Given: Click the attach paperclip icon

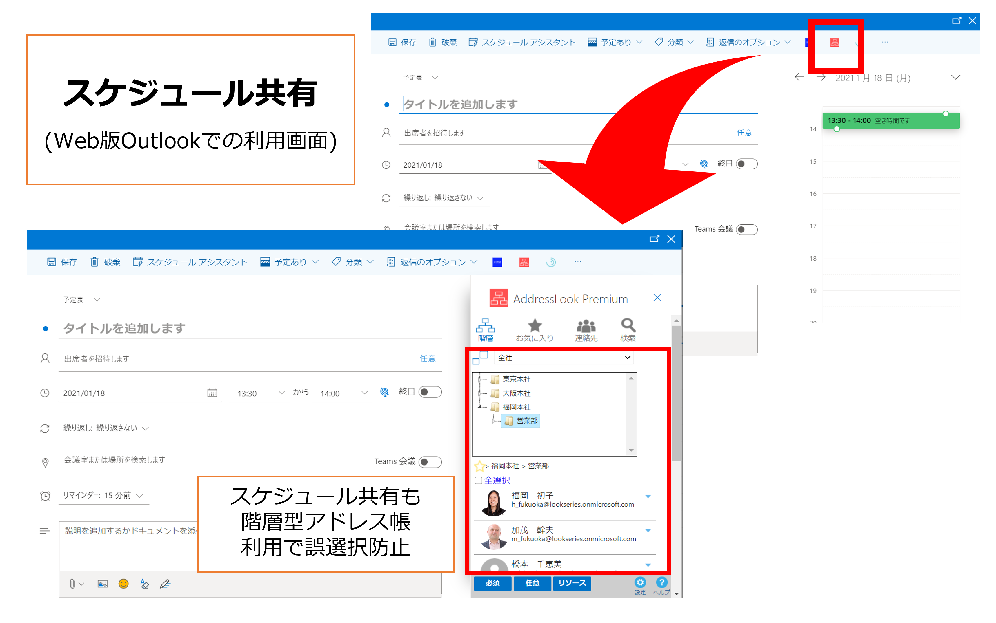Looking at the screenshot, I should [x=73, y=583].
